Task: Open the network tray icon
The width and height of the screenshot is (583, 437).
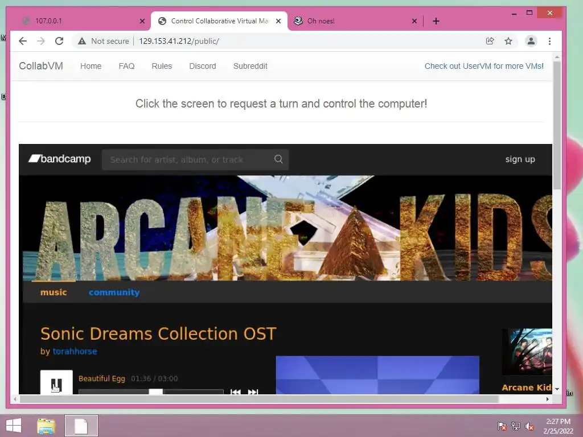Action: click(516, 426)
